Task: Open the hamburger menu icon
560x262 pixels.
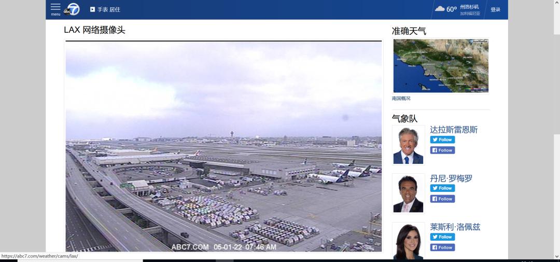Action: 55,9
